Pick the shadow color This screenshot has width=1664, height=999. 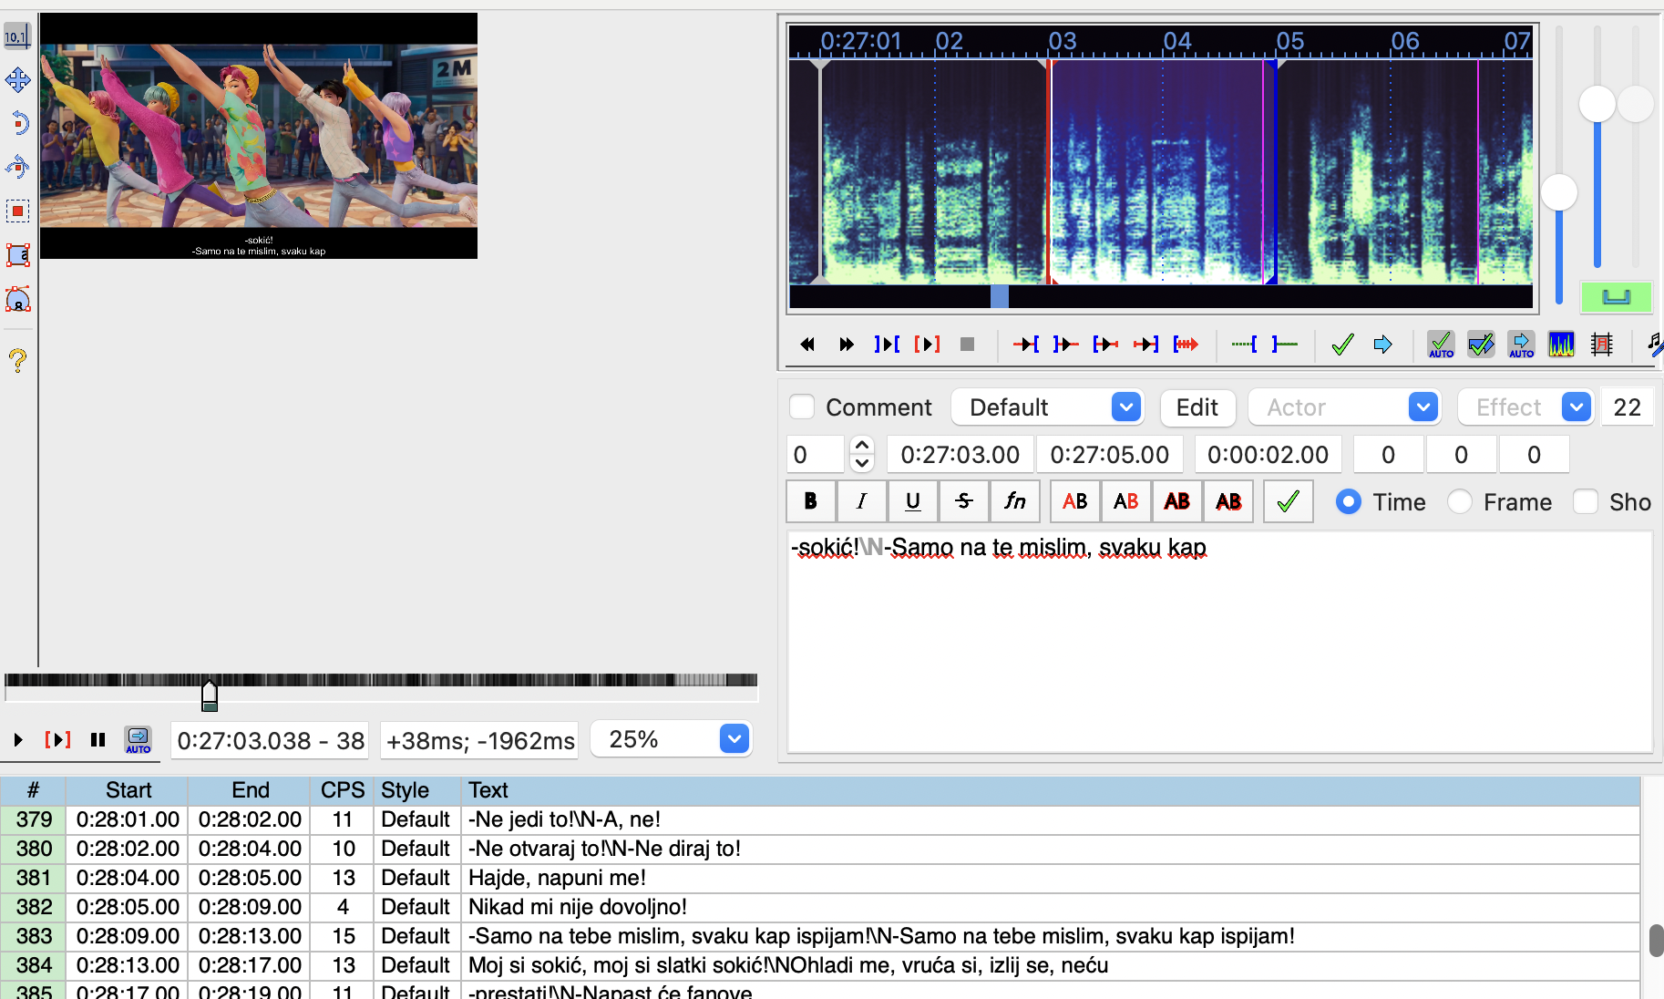(x=1228, y=501)
